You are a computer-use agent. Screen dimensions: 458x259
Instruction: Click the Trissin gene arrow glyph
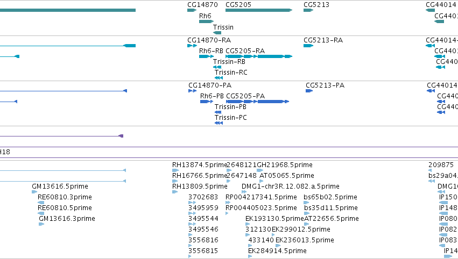coord(217,33)
